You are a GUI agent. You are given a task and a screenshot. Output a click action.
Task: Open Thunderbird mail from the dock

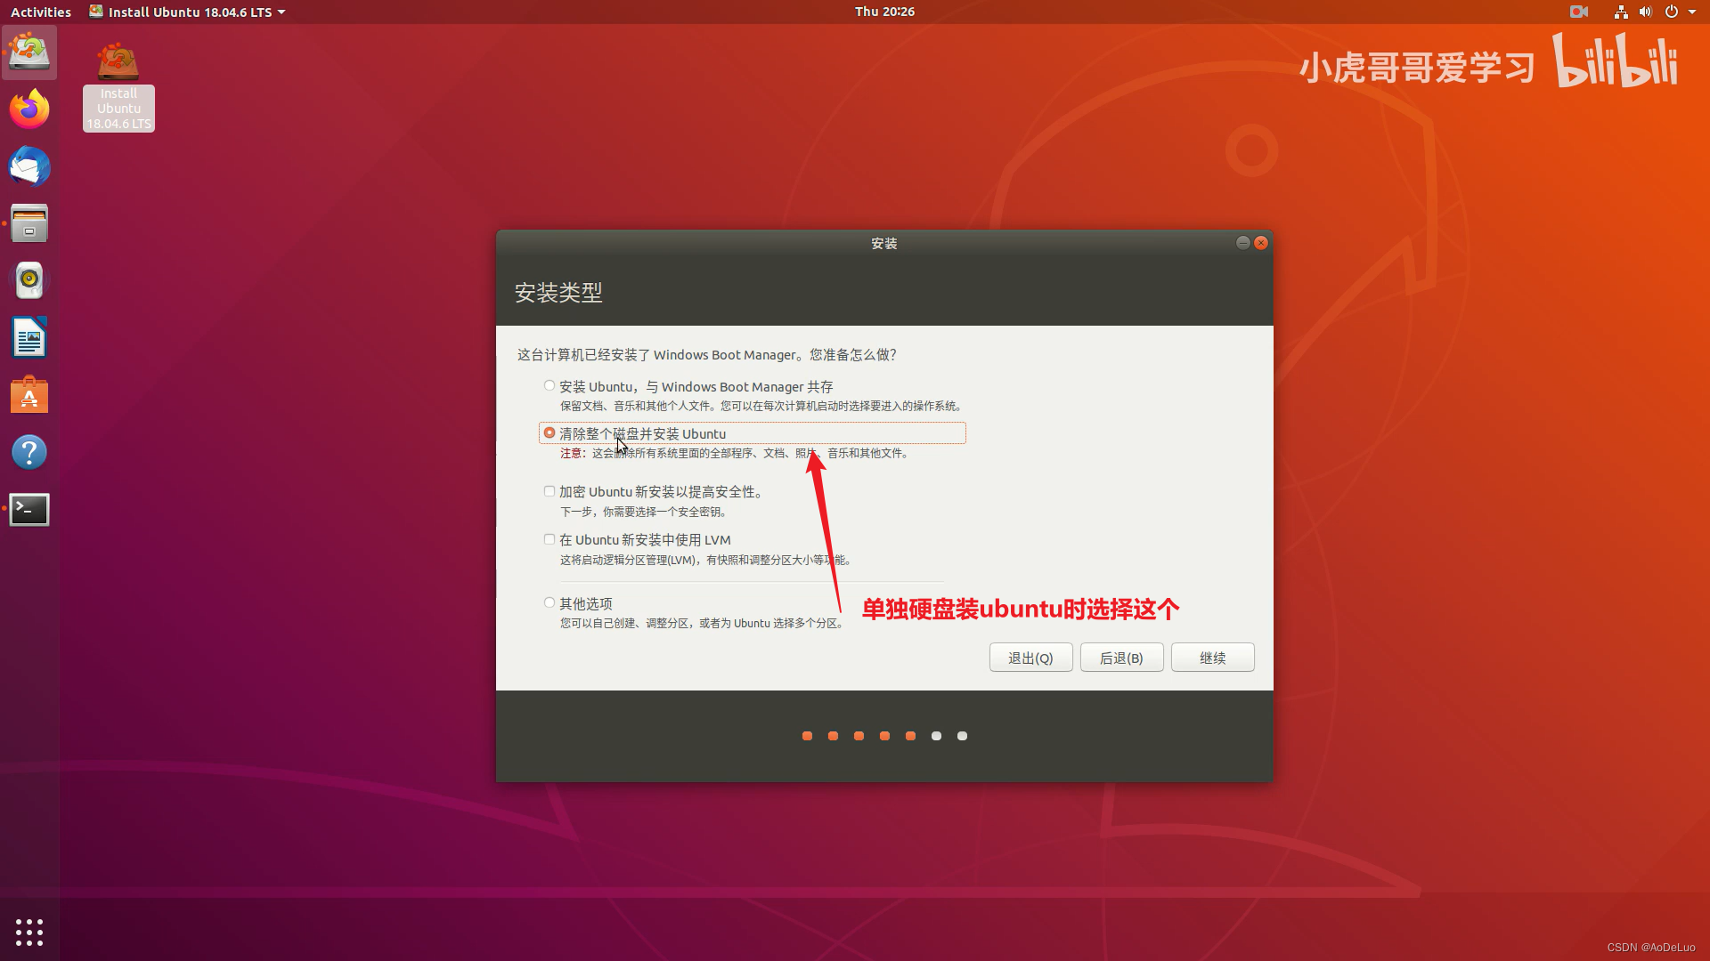(29, 166)
